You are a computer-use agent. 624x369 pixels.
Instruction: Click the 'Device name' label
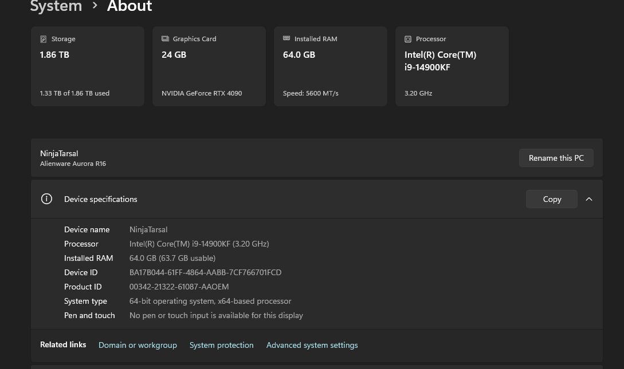click(87, 229)
